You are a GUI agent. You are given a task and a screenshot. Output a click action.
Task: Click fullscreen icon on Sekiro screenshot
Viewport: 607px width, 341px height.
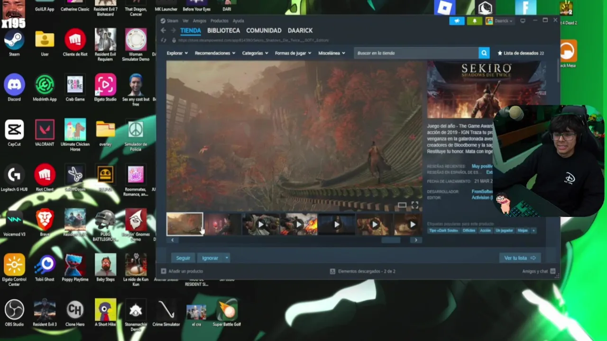(415, 205)
